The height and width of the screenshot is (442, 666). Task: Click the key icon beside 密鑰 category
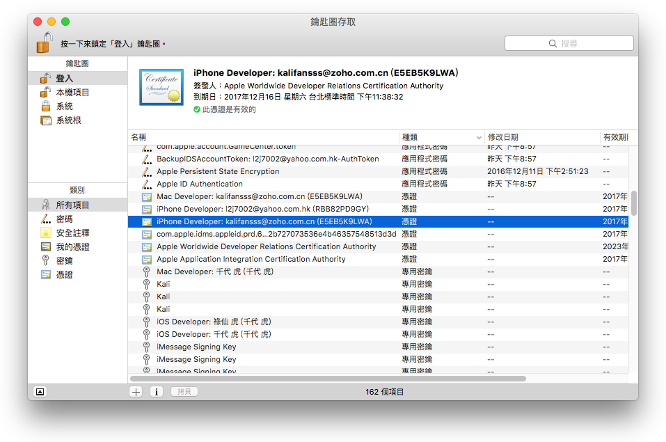[x=45, y=260]
